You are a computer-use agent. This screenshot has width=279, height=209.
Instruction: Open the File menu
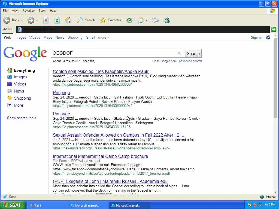pyautogui.click(x=5, y=11)
